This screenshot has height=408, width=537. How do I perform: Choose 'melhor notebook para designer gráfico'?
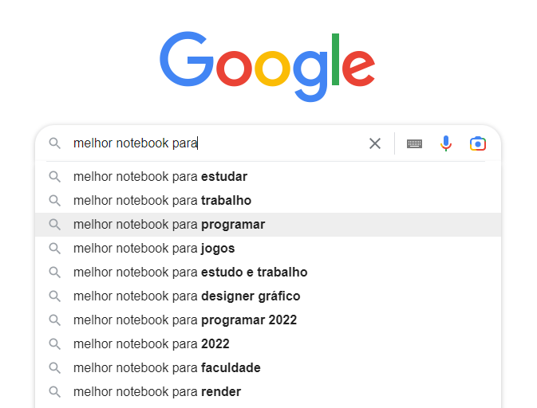[x=268, y=296]
